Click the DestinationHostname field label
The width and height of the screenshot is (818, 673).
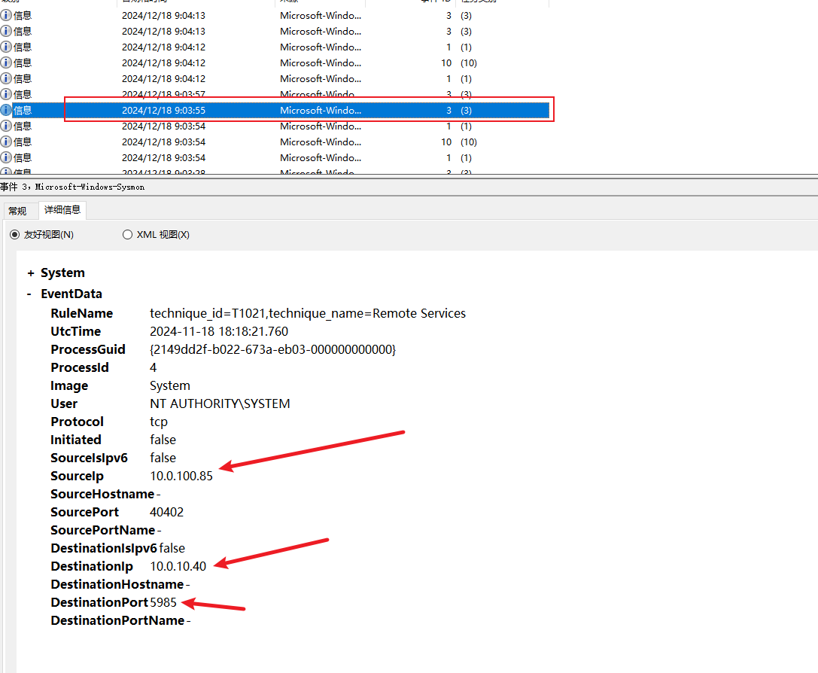point(117,584)
